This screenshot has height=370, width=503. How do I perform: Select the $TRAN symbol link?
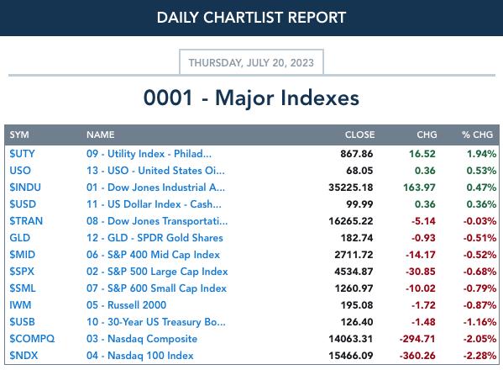coord(26,221)
